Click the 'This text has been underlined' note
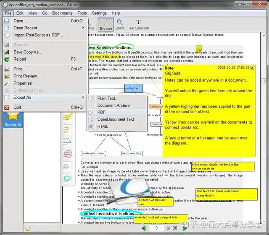Viewport: 269px width, 235px height. tap(227, 194)
